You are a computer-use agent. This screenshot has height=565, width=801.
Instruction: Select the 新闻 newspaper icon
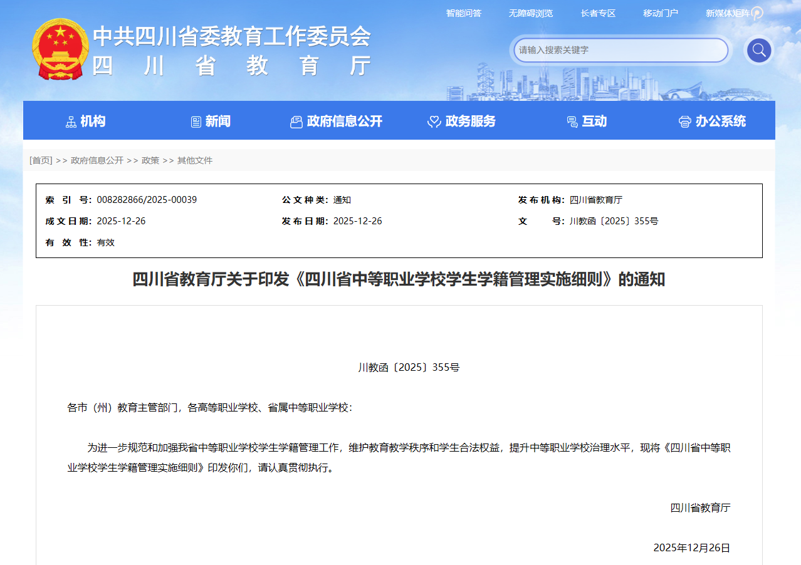coord(196,122)
